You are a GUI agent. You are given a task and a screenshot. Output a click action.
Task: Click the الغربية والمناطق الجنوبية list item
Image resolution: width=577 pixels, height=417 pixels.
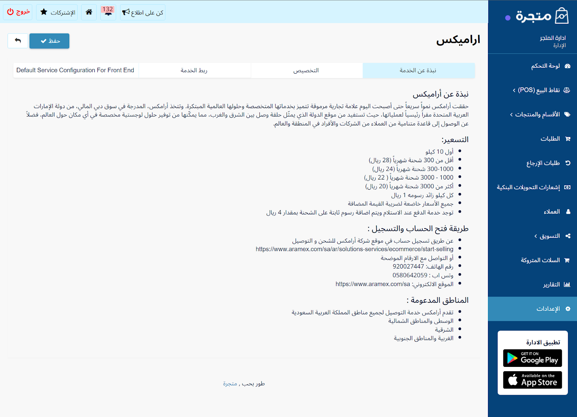pyautogui.click(x=424, y=338)
